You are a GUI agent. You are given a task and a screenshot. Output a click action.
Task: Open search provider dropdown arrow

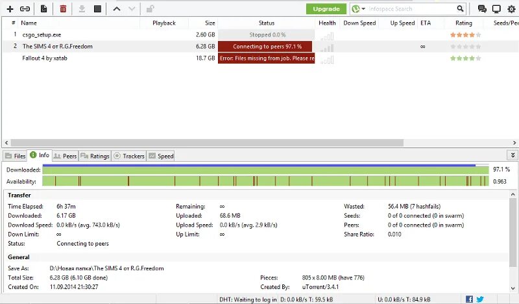click(x=363, y=8)
